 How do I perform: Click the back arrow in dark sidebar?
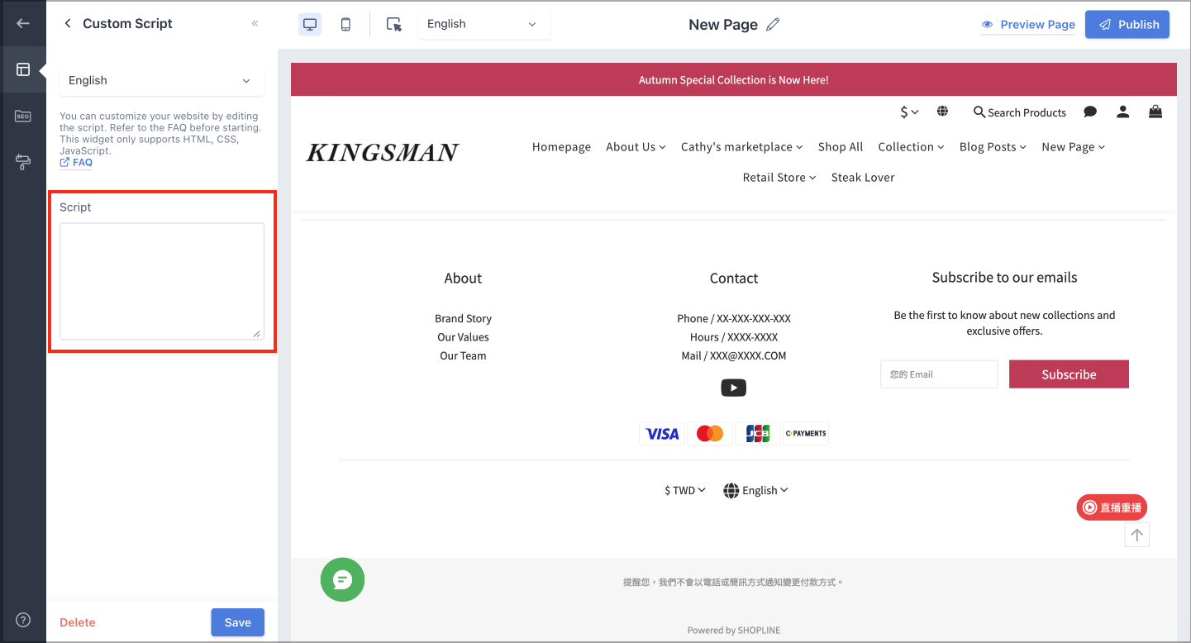(x=23, y=23)
